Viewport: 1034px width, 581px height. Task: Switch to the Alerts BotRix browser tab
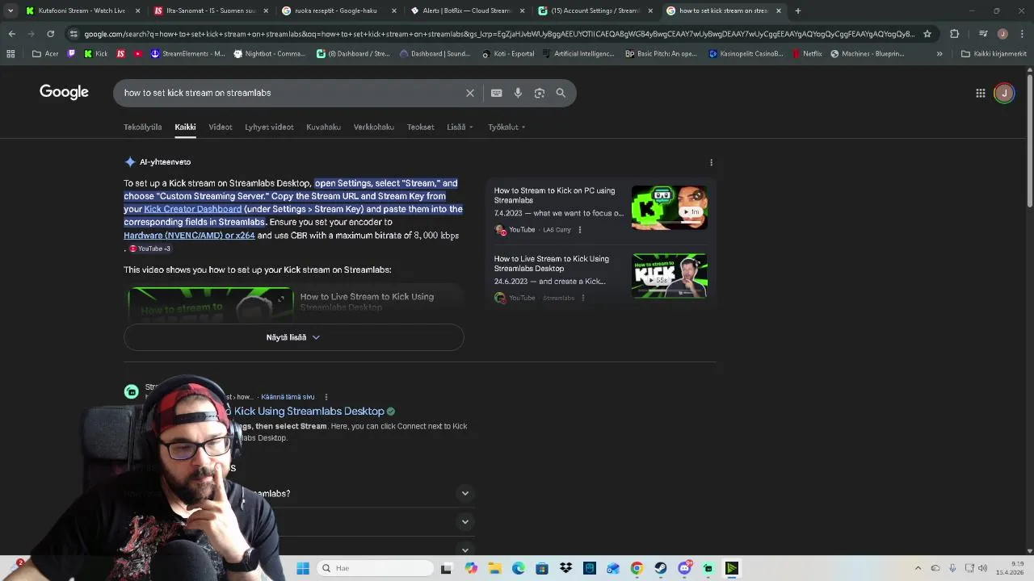tap(468, 10)
